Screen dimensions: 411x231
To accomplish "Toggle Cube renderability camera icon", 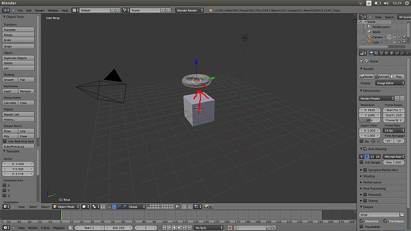I will point(404,42).
